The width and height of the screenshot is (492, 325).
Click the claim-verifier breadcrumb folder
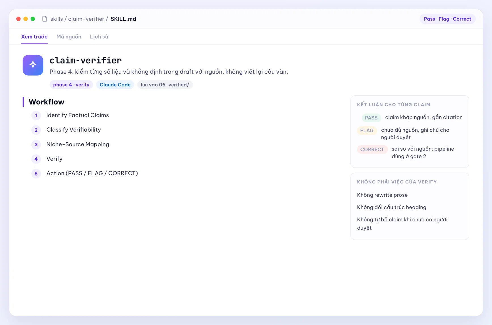point(86,19)
